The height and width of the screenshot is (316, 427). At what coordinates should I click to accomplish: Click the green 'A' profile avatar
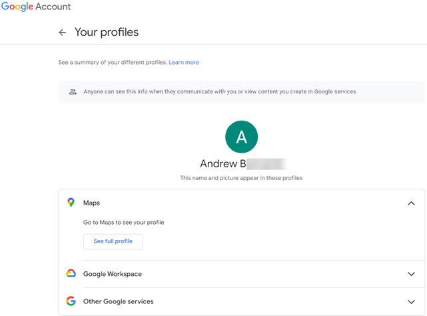point(241,137)
